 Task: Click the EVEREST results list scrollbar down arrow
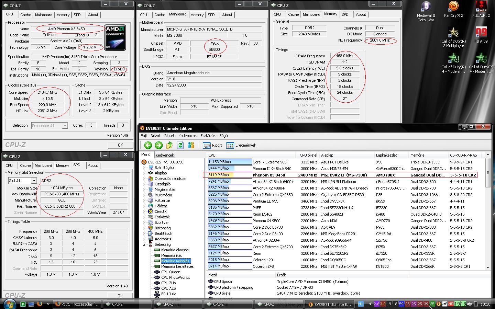click(x=488, y=267)
